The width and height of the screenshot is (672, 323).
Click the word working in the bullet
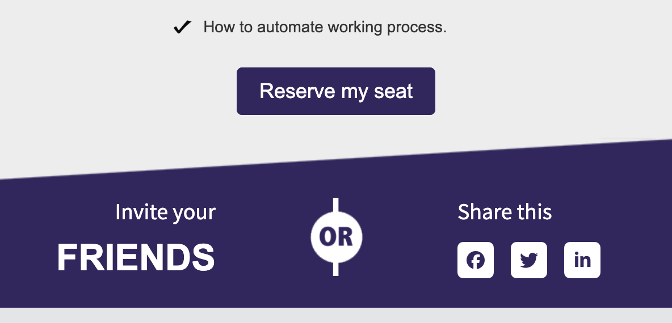point(355,28)
